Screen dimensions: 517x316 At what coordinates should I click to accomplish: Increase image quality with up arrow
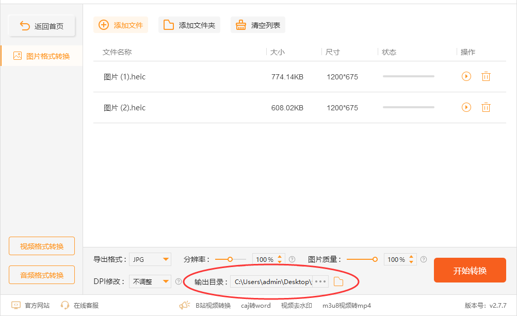pyautogui.click(x=411, y=256)
